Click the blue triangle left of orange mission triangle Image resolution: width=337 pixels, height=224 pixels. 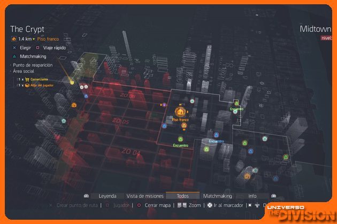point(164,126)
